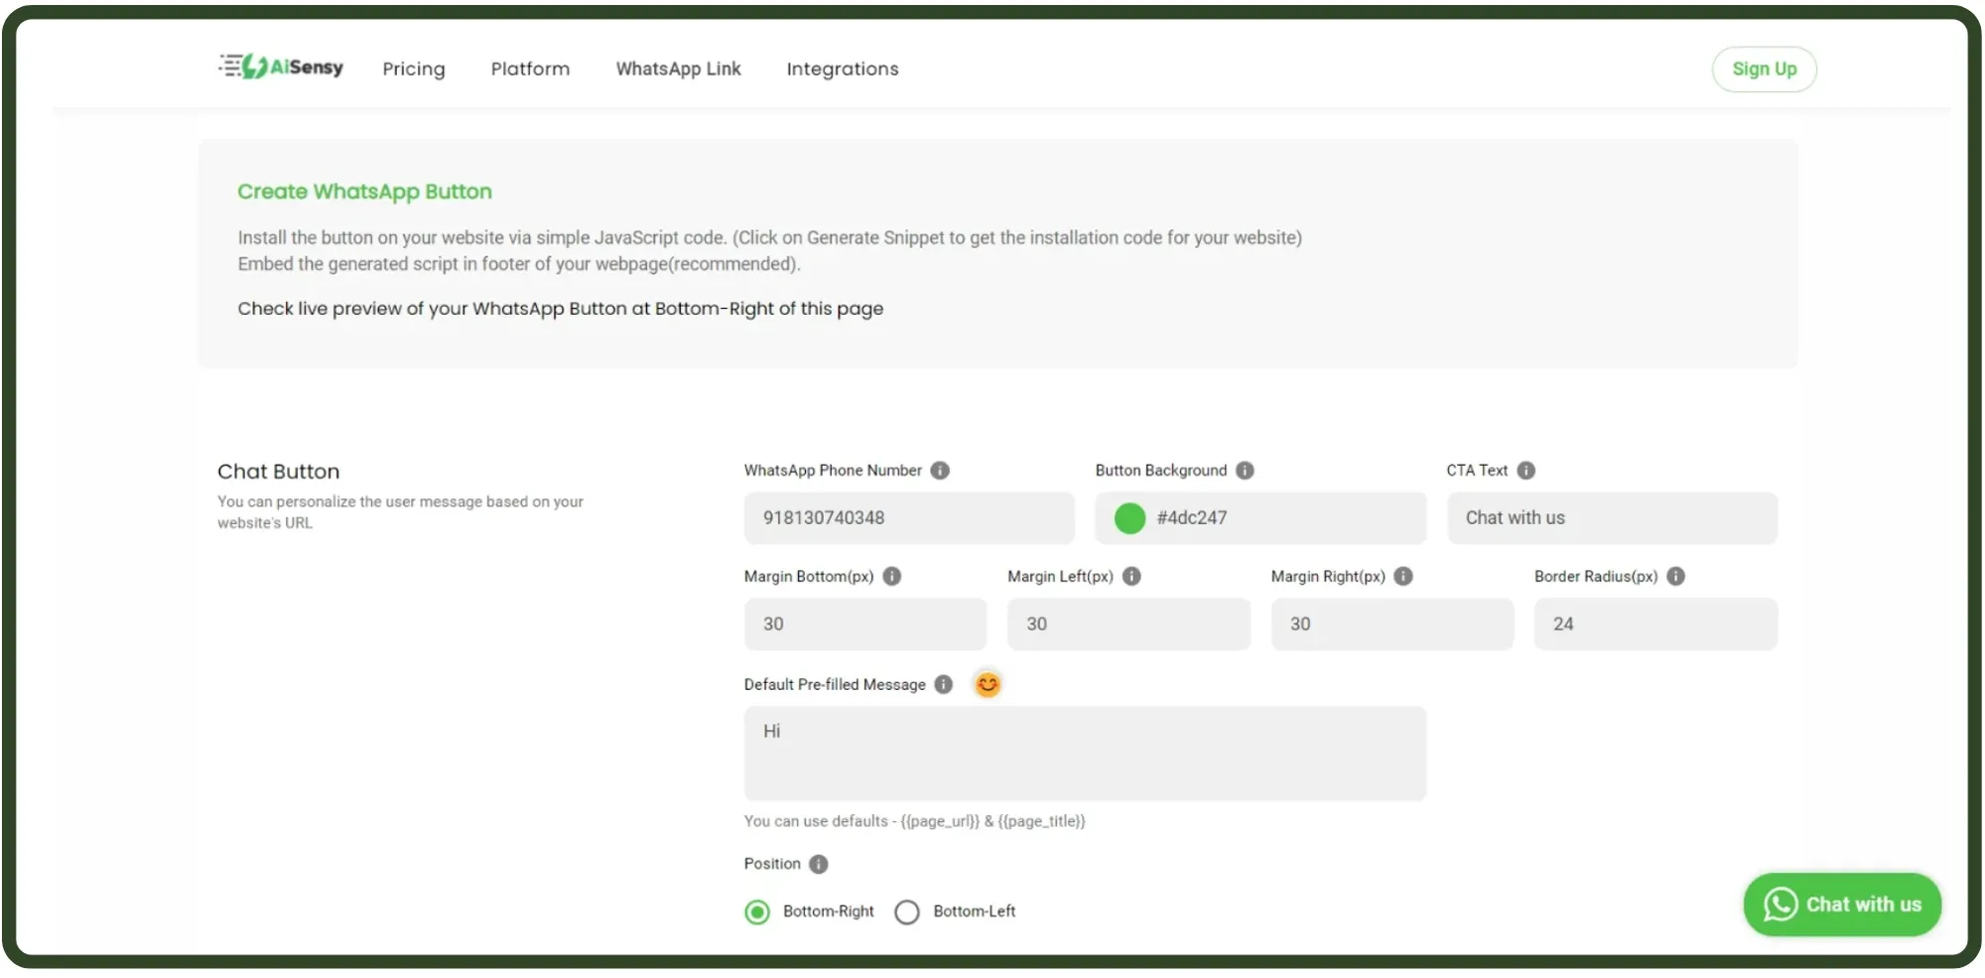Click the Default Pre-filled Message text area
Image resolution: width=1985 pixels, height=978 pixels.
(x=1085, y=754)
